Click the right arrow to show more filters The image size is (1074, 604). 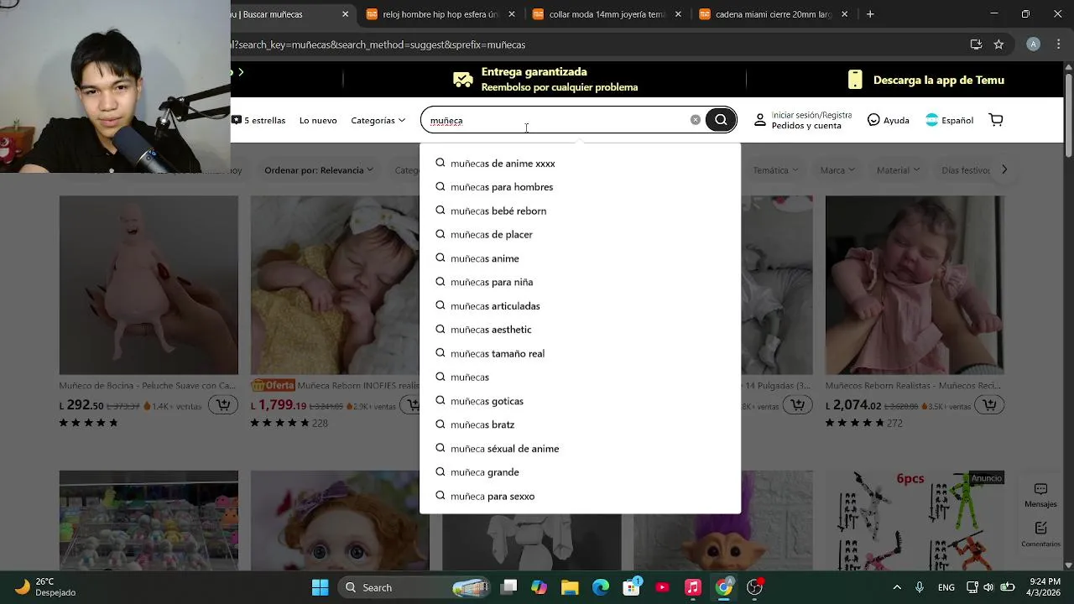pyautogui.click(x=1004, y=169)
